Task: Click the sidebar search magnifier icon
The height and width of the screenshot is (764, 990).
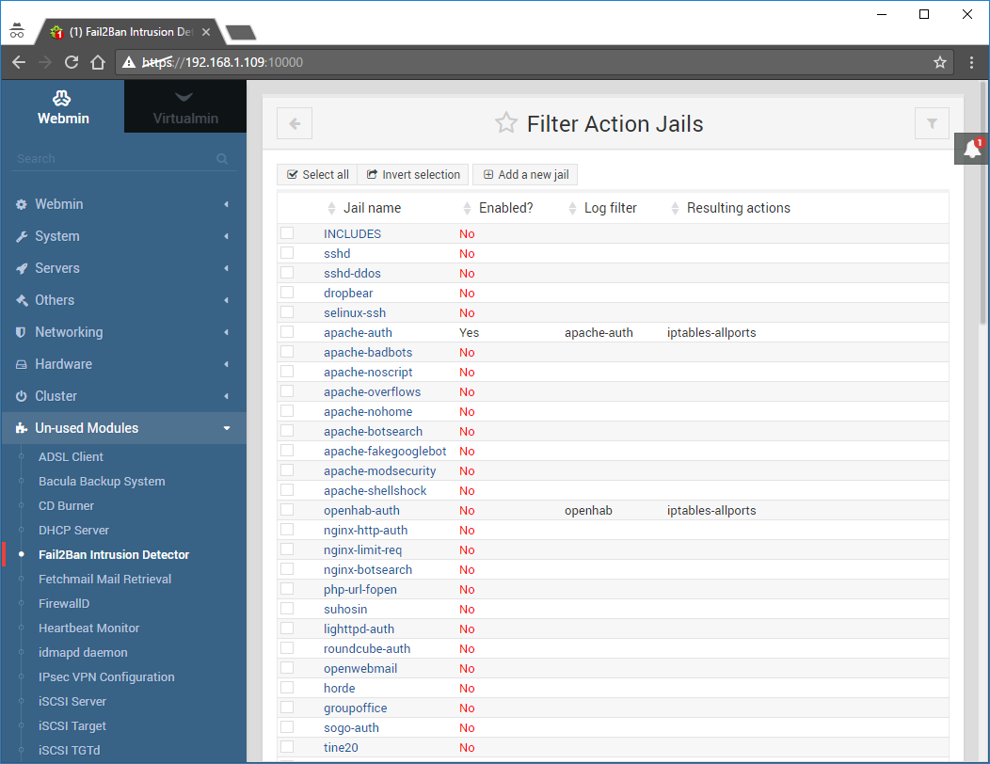Action: coord(221,158)
